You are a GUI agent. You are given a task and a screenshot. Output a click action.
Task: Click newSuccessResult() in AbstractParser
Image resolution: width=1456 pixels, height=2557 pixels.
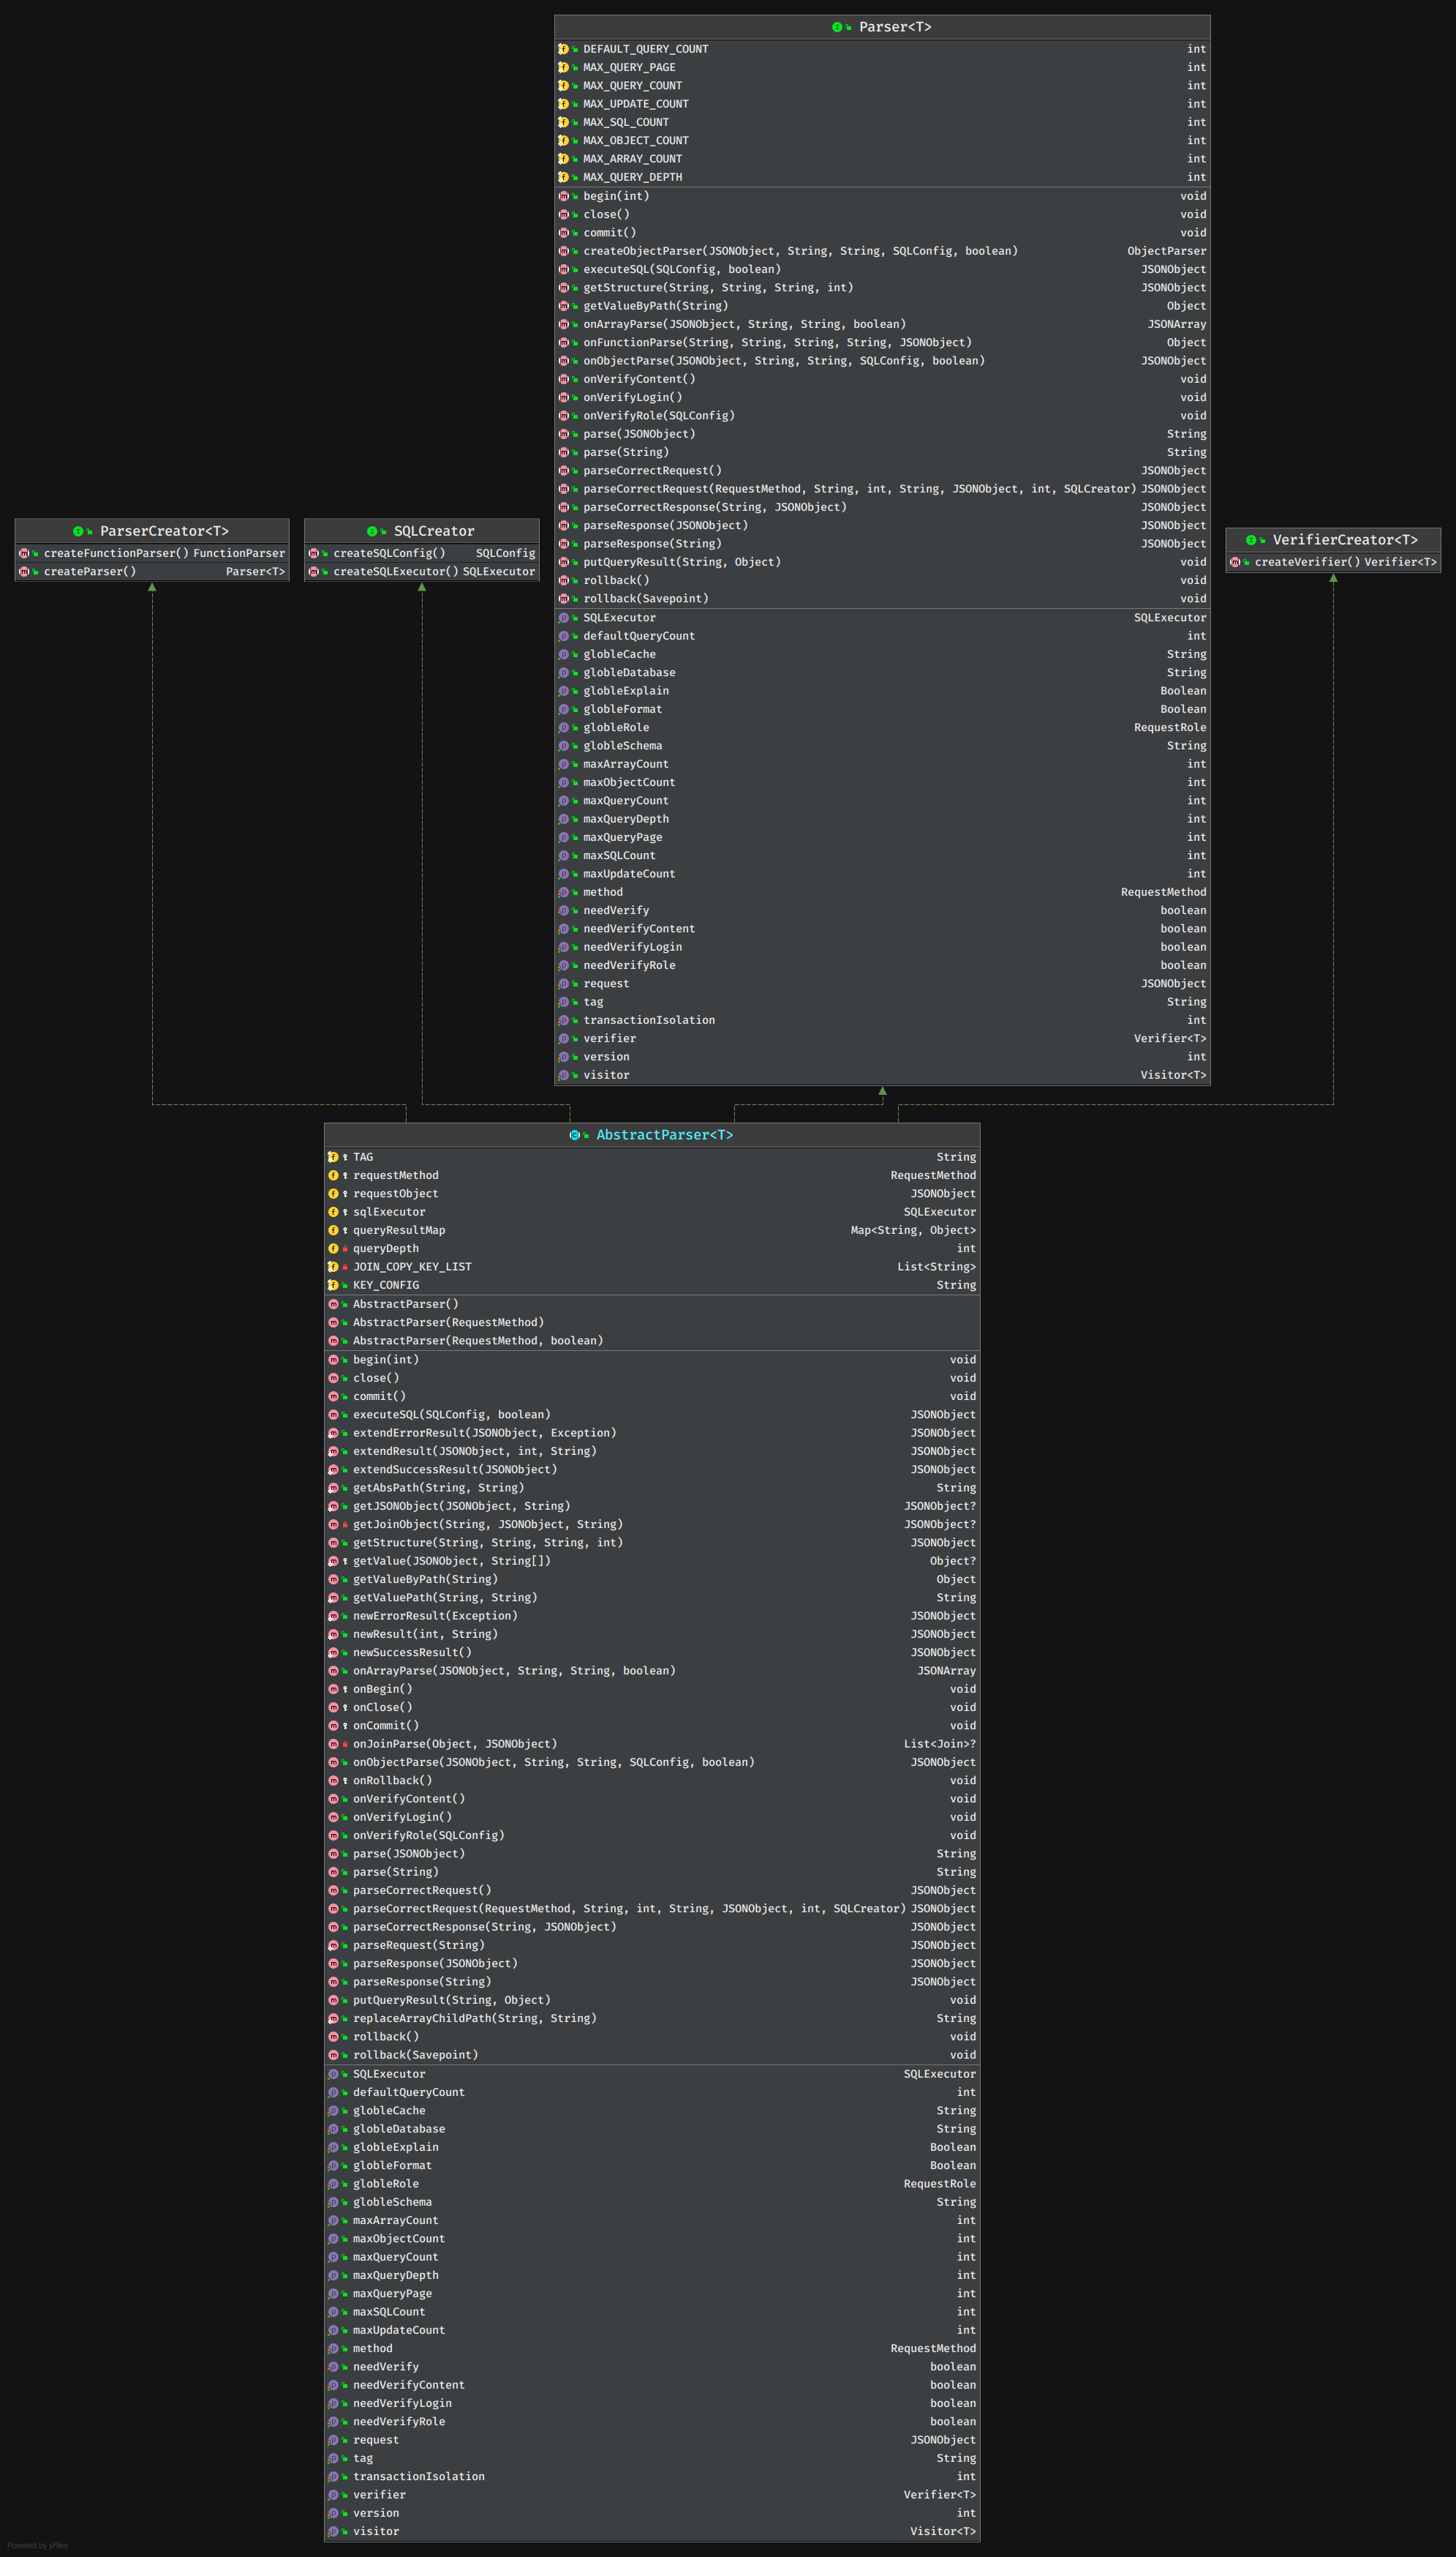(x=652, y=1652)
